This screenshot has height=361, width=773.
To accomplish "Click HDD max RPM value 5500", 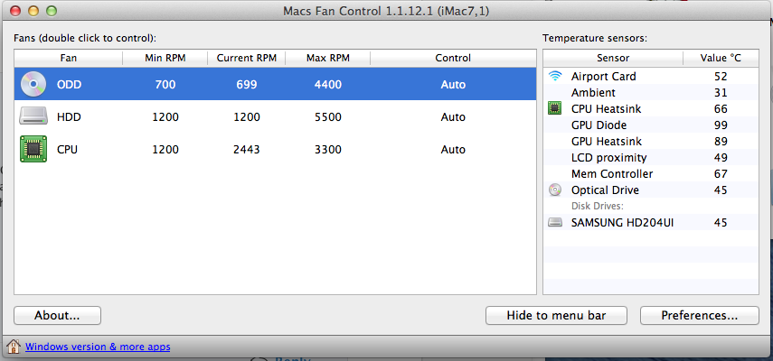I will coord(328,117).
